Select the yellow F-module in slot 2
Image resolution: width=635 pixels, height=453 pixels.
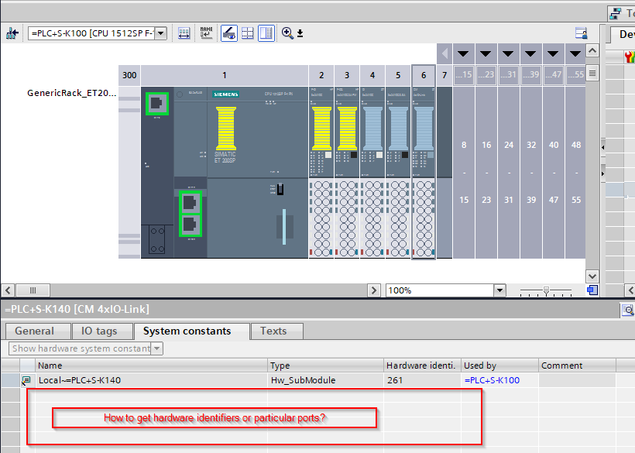[x=321, y=173]
